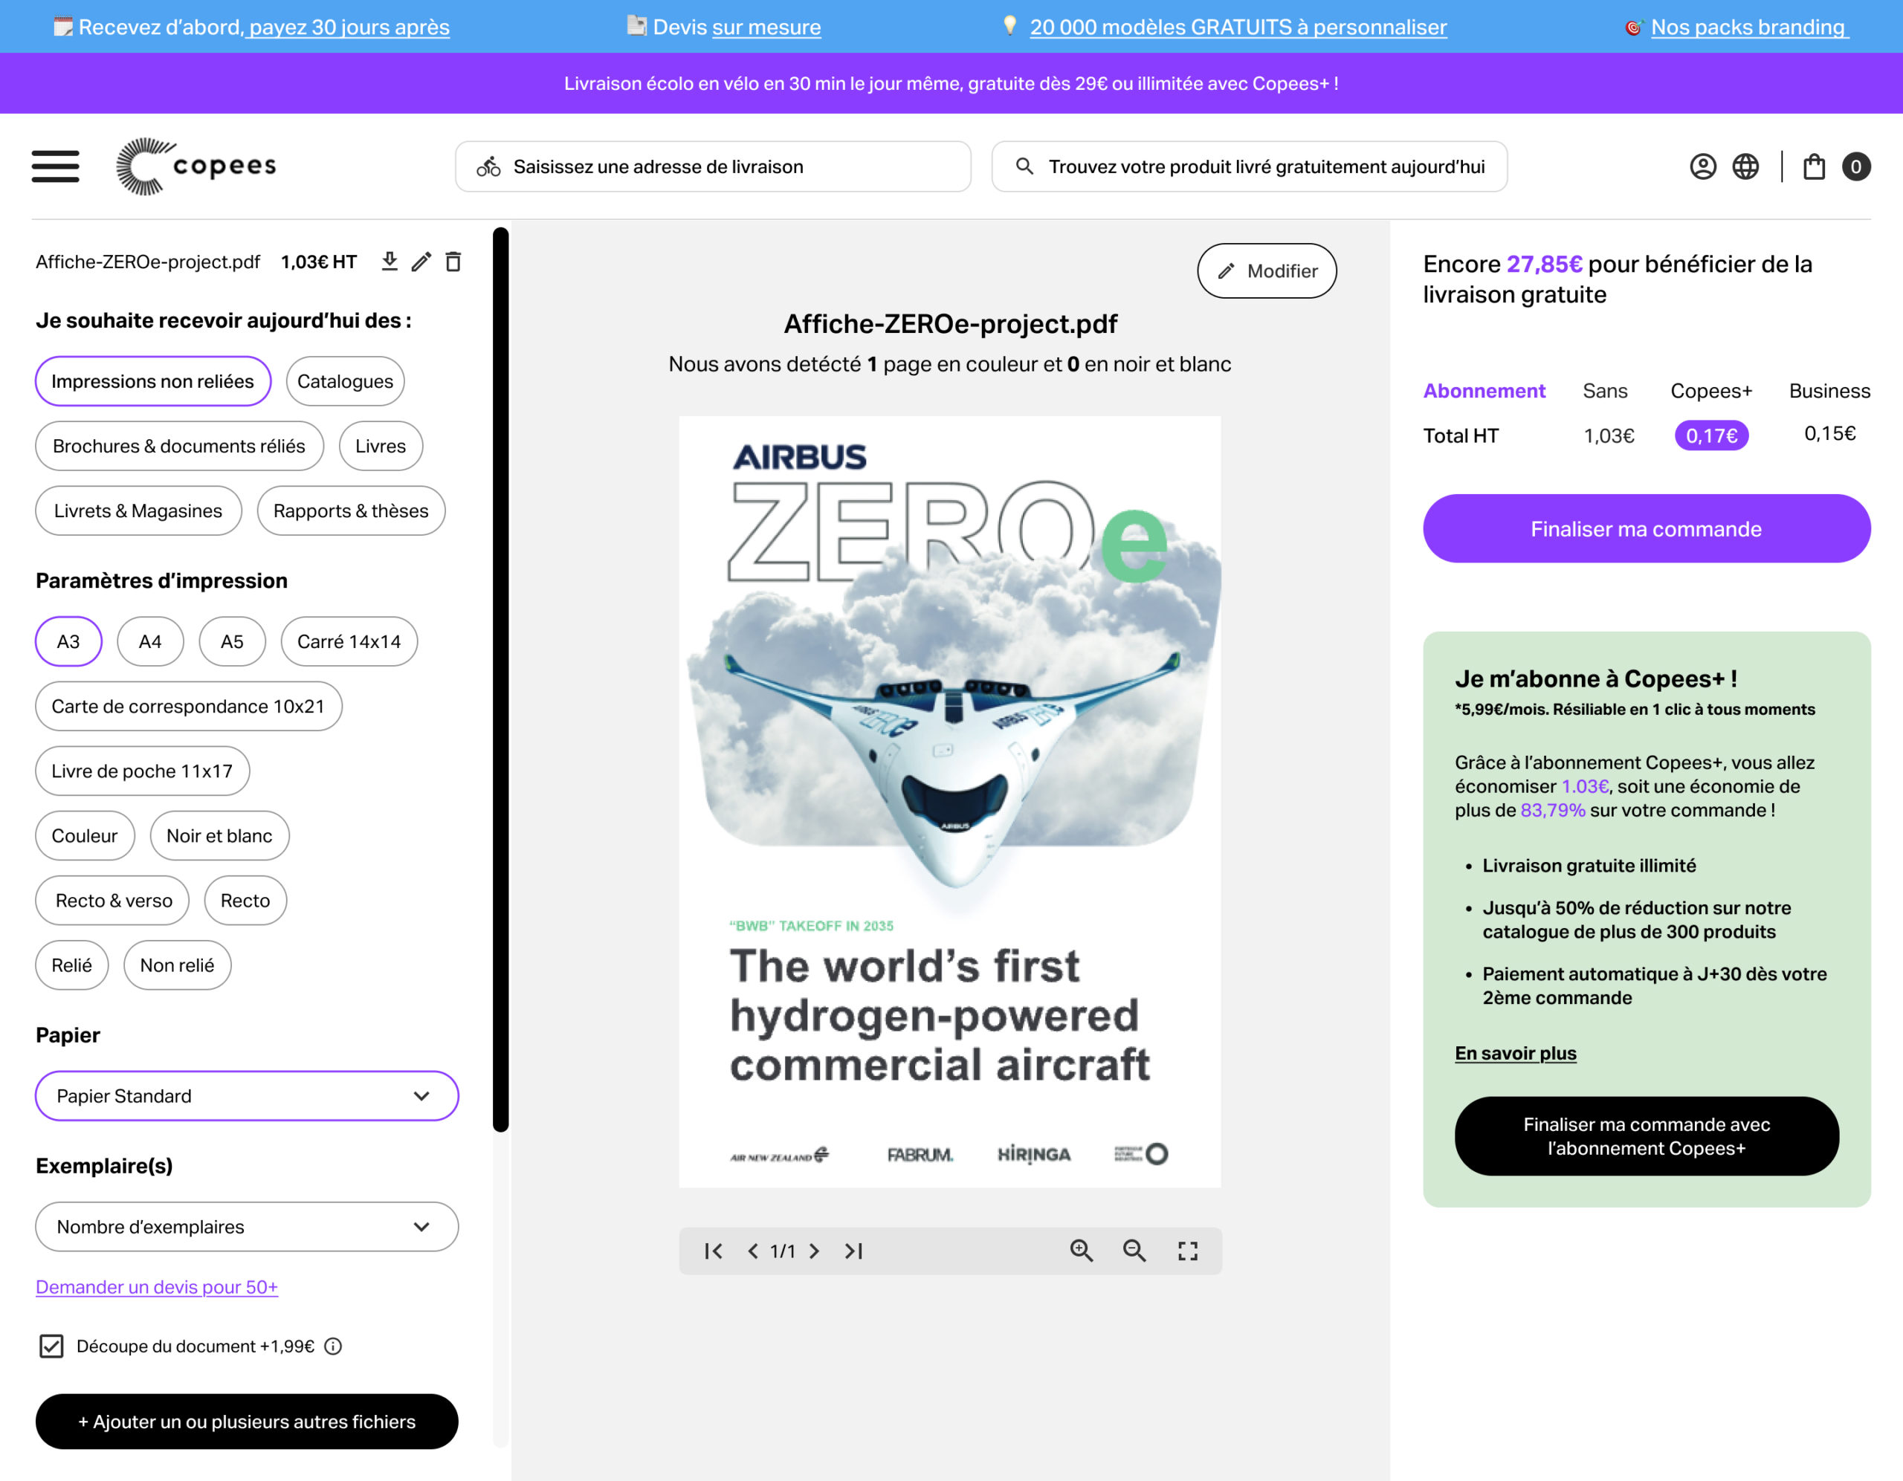Select the A4 format option

[x=150, y=641]
